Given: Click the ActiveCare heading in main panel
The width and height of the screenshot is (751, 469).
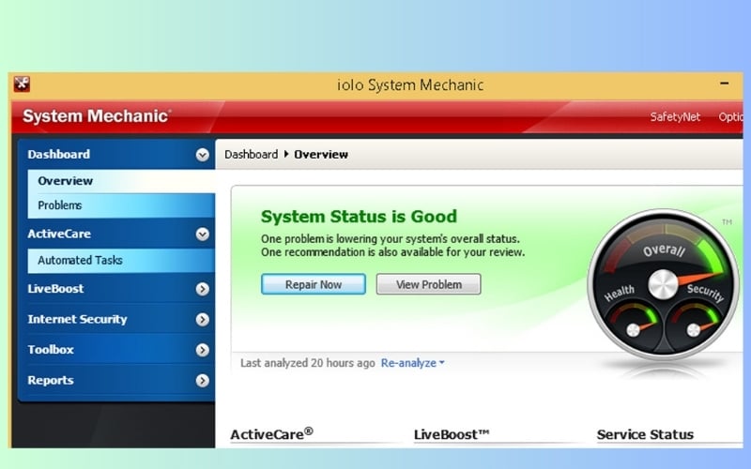Looking at the screenshot, I should point(271,433).
